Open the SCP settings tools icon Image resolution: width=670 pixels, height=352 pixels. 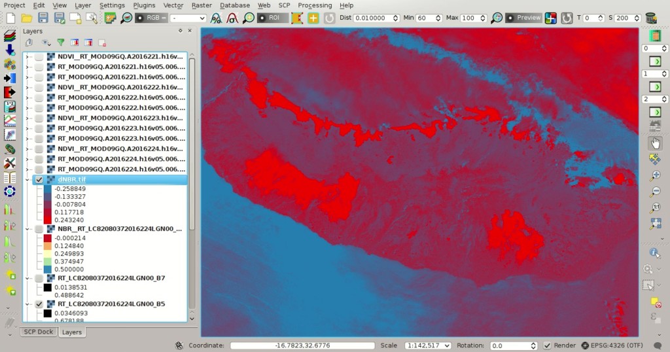point(9,163)
